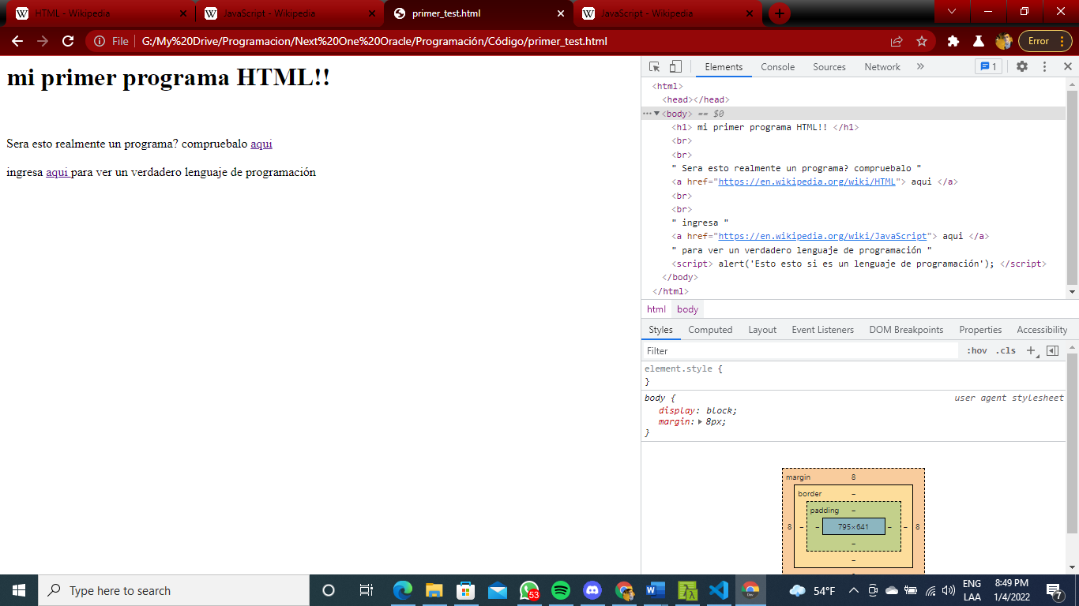Open the Accessibility tab
The width and height of the screenshot is (1079, 606).
point(1042,330)
